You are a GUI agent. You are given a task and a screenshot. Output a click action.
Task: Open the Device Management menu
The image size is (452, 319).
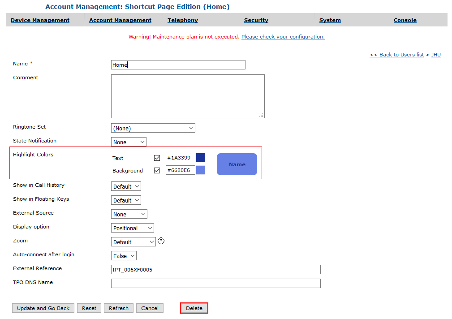[x=40, y=20]
